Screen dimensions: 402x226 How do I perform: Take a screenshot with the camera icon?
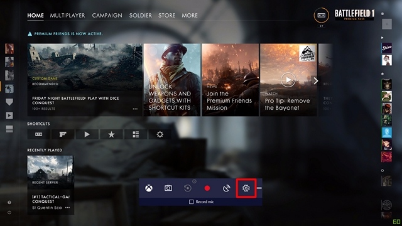[x=168, y=188]
